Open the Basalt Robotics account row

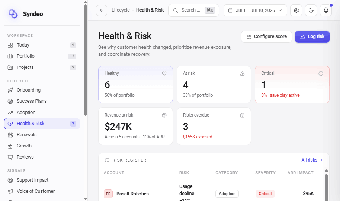coord(211,193)
